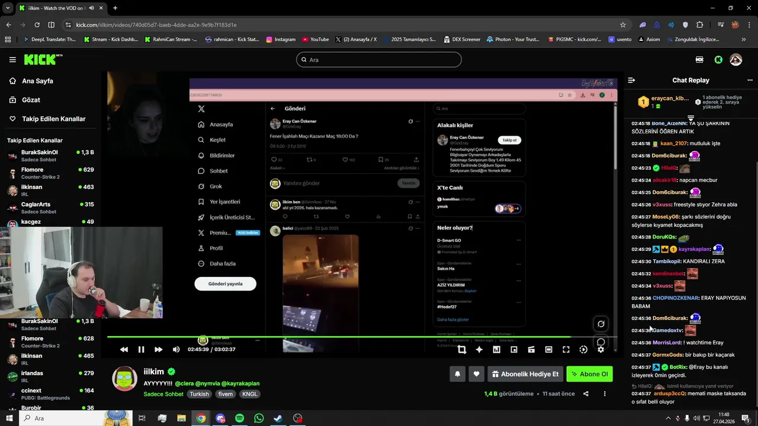Show more bookmarks with the chevron
The height and width of the screenshot is (426, 758).
[744, 40]
